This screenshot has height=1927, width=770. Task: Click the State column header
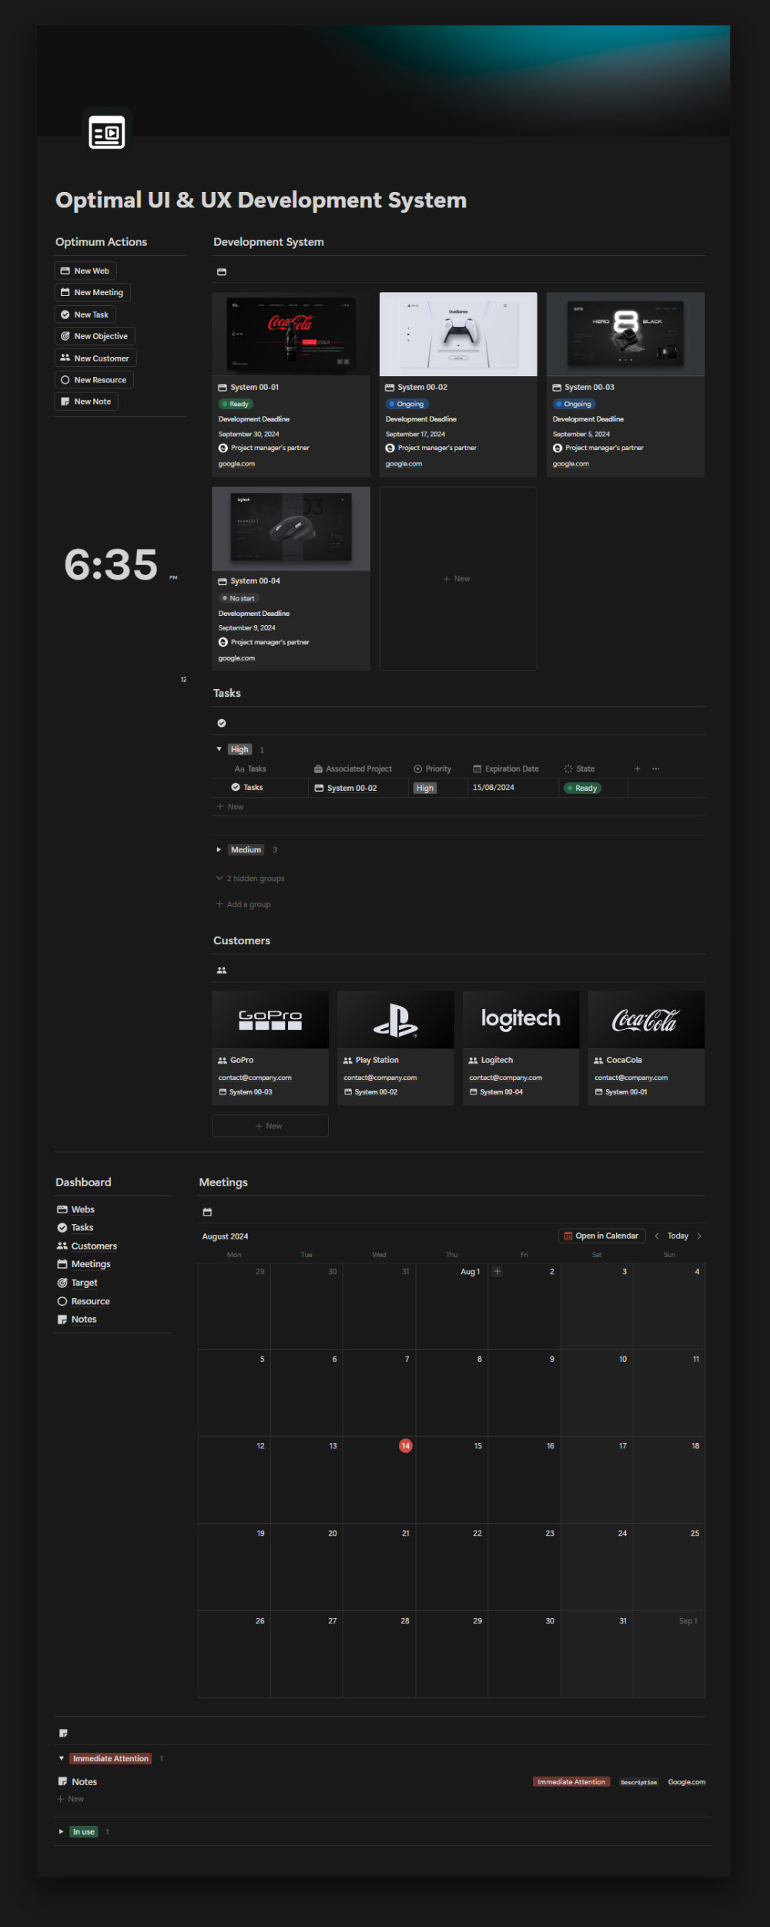tap(579, 768)
